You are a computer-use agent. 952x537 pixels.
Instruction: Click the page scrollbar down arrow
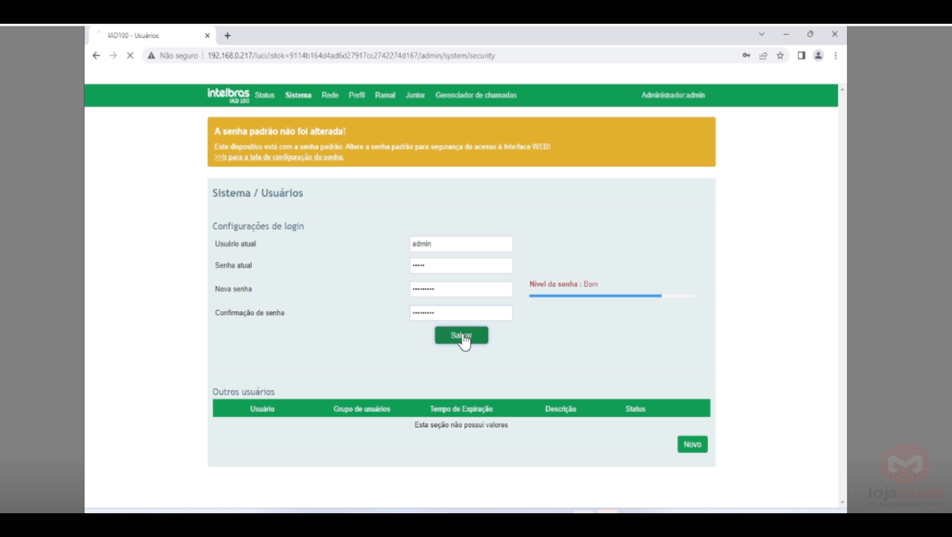(842, 503)
